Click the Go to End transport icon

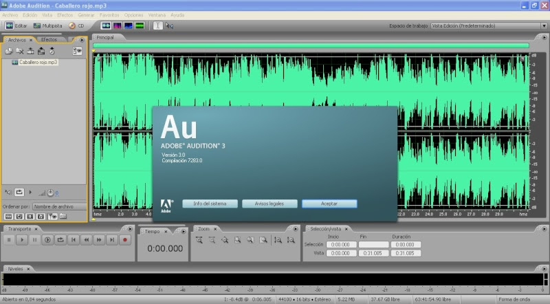tap(112, 239)
